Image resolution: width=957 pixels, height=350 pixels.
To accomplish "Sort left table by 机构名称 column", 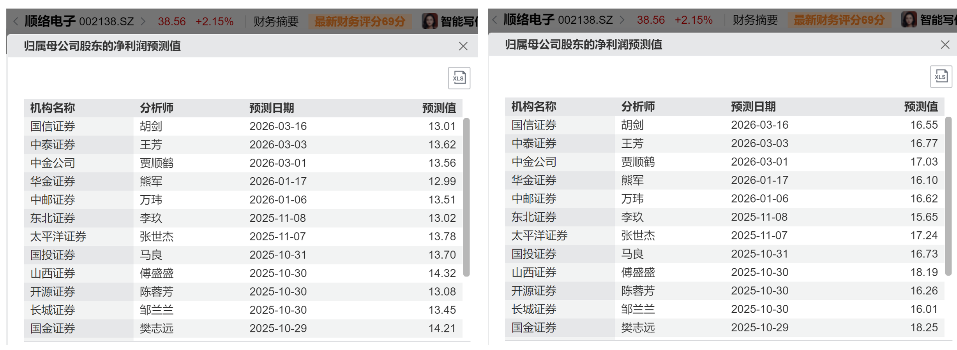I will (x=53, y=108).
